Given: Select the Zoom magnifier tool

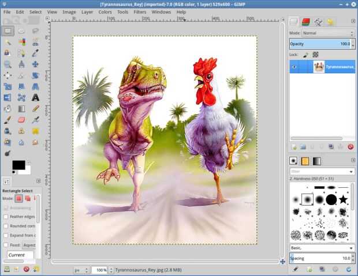Looking at the screenshot, I should tap(8, 65).
